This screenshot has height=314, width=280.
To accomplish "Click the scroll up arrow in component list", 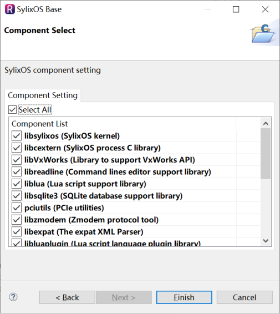I will pos(266,124).
